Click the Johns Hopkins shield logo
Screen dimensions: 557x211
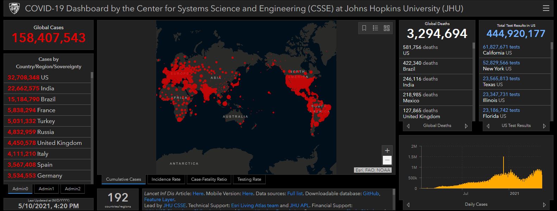click(x=14, y=8)
